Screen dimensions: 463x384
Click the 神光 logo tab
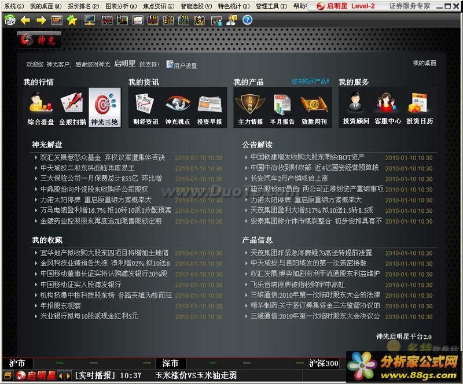(x=39, y=39)
